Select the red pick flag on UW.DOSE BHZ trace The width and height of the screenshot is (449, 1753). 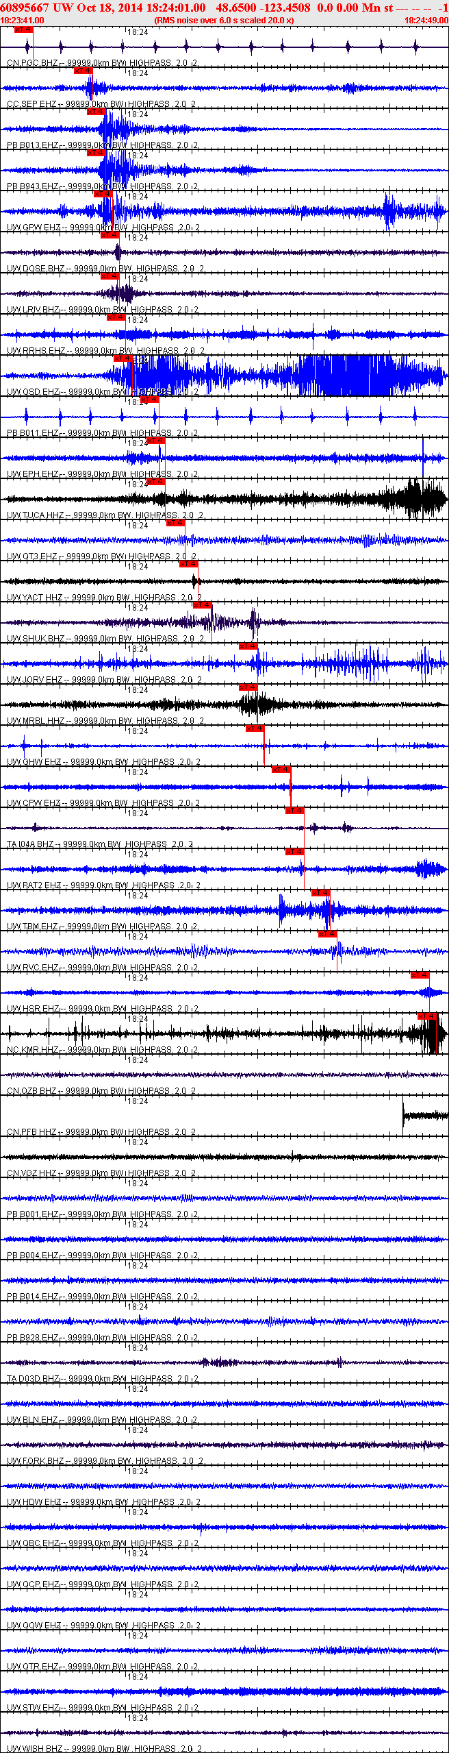coord(110,235)
